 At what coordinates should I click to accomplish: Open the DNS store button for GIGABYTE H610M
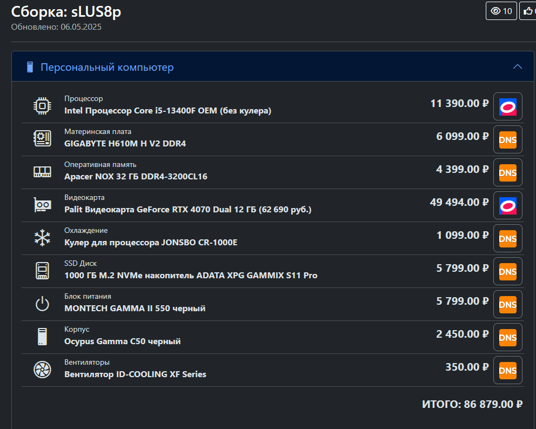coord(507,139)
